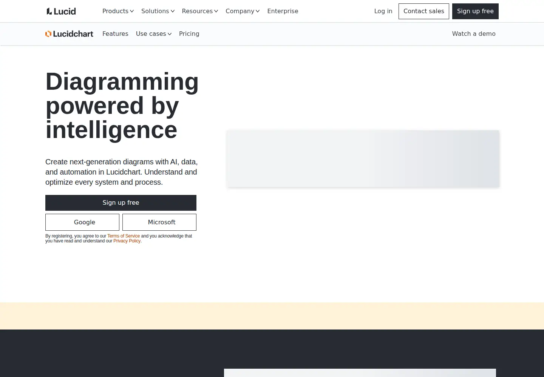Sign up with Google
The height and width of the screenshot is (377, 544).
point(82,222)
